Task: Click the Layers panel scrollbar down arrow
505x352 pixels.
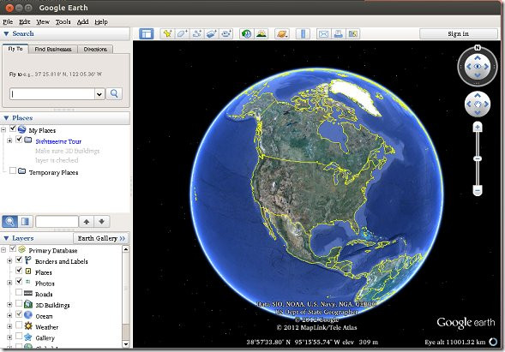Action: (126, 344)
